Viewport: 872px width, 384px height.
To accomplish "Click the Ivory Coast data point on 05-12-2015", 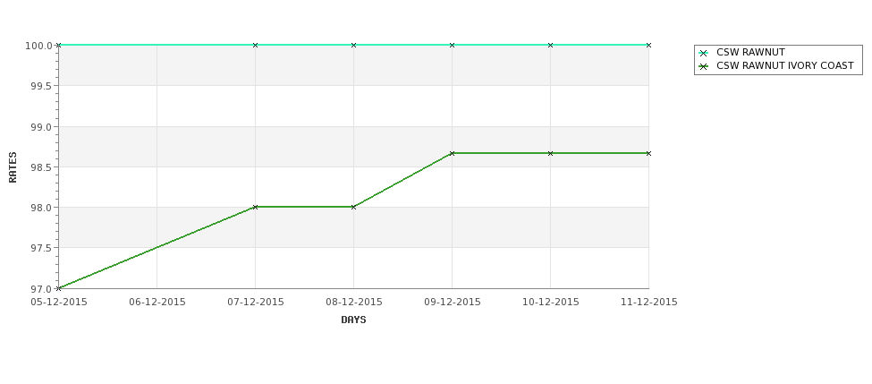I will (x=58, y=288).
